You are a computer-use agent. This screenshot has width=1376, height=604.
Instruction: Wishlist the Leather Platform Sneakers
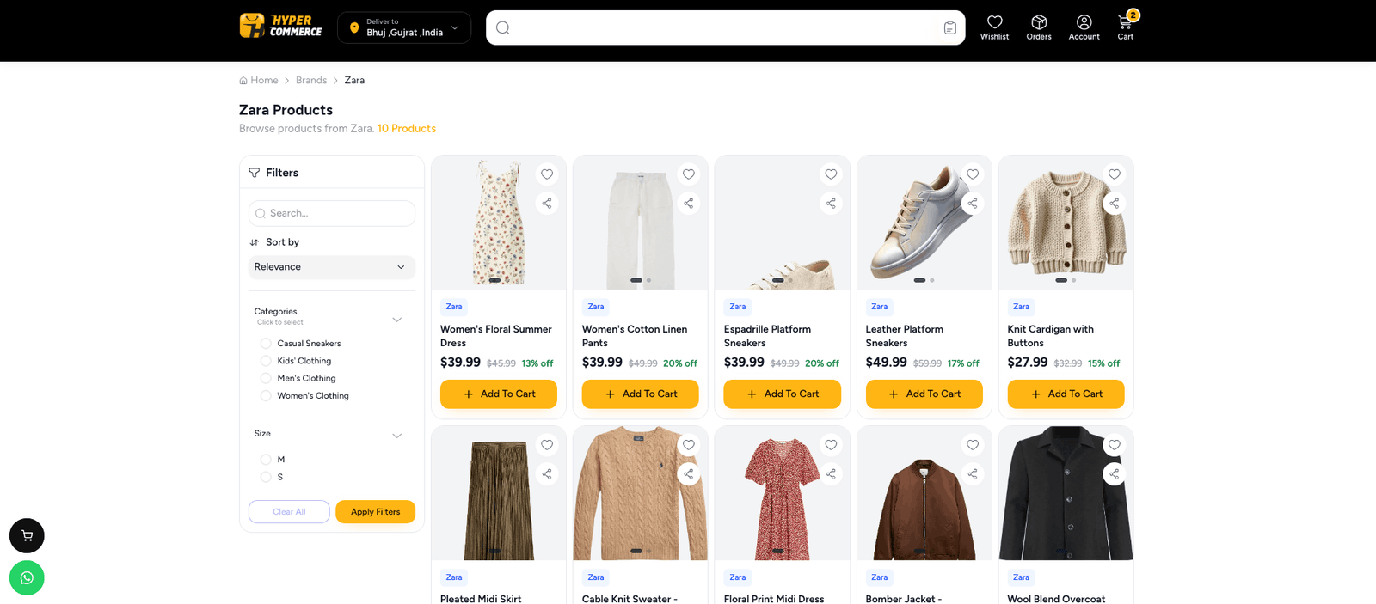pos(973,174)
